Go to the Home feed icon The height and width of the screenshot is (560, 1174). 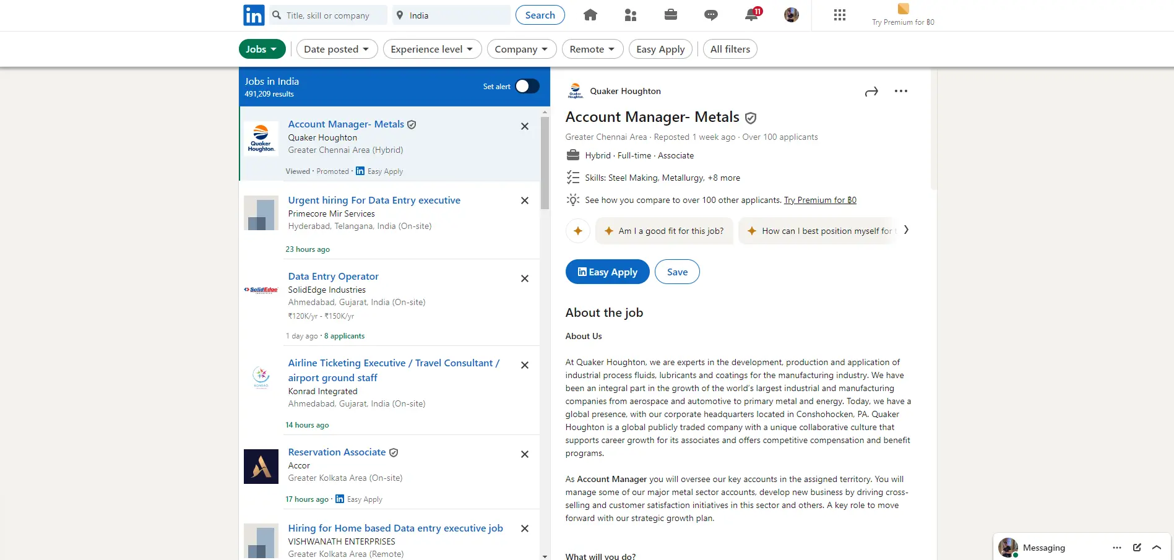coord(590,15)
